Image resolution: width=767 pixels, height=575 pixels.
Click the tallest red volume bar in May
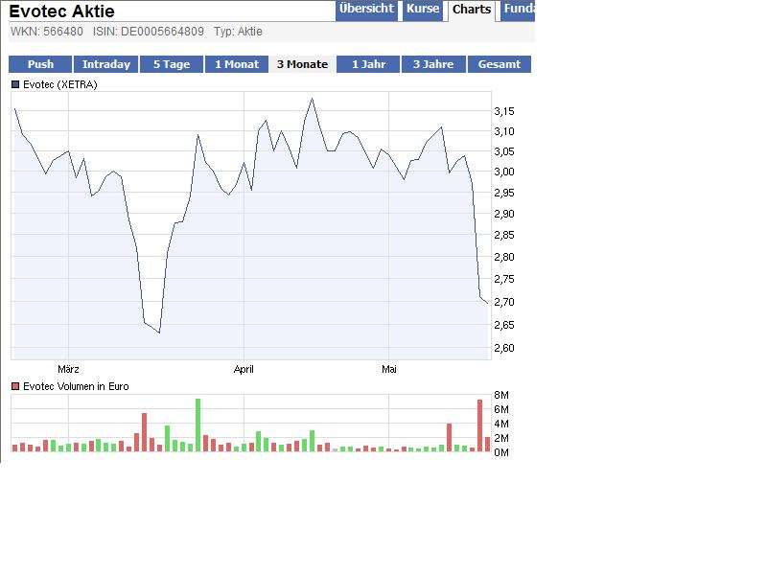click(480, 425)
